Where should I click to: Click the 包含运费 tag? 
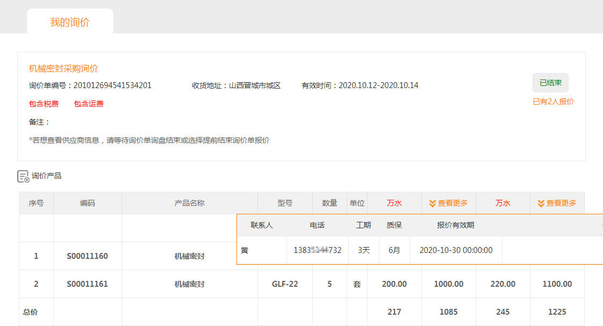point(89,104)
